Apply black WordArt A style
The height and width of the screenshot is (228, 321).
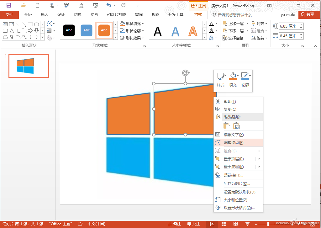click(x=157, y=31)
